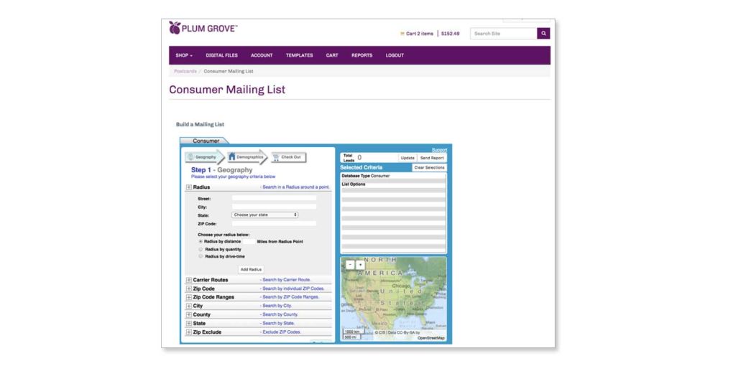Click Search by County link
The image size is (736, 366).
(280, 314)
